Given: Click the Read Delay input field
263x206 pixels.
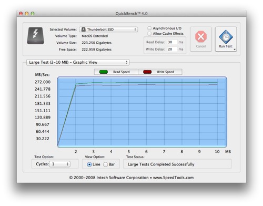Looking at the screenshot, I should point(172,42).
